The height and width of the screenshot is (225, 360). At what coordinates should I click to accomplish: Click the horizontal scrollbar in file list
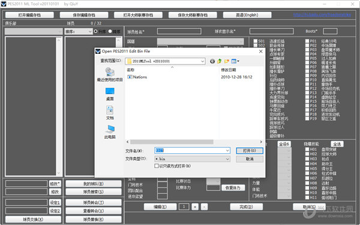pos(172,142)
